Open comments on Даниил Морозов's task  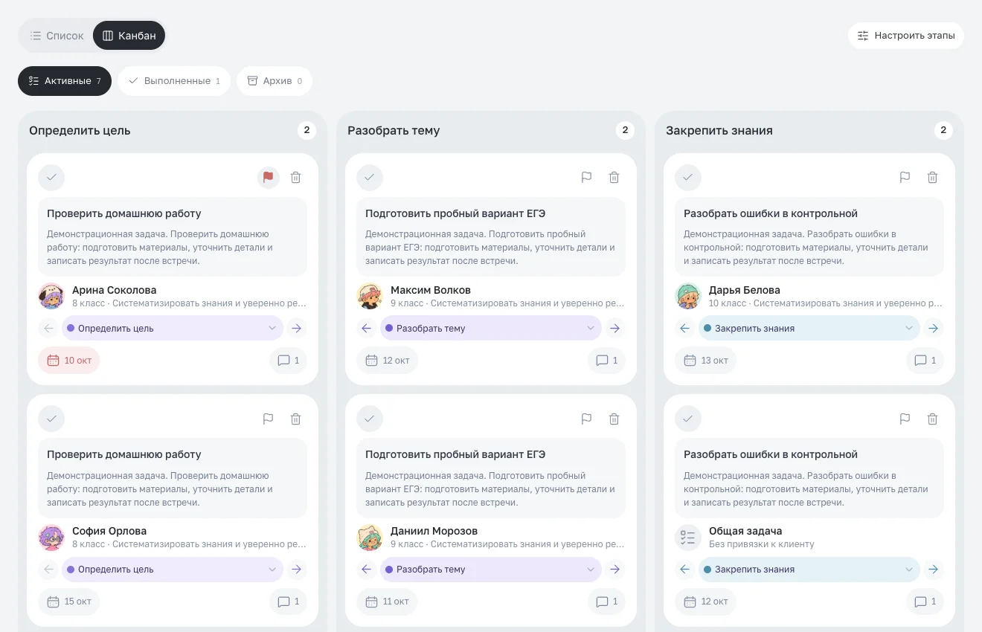606,602
